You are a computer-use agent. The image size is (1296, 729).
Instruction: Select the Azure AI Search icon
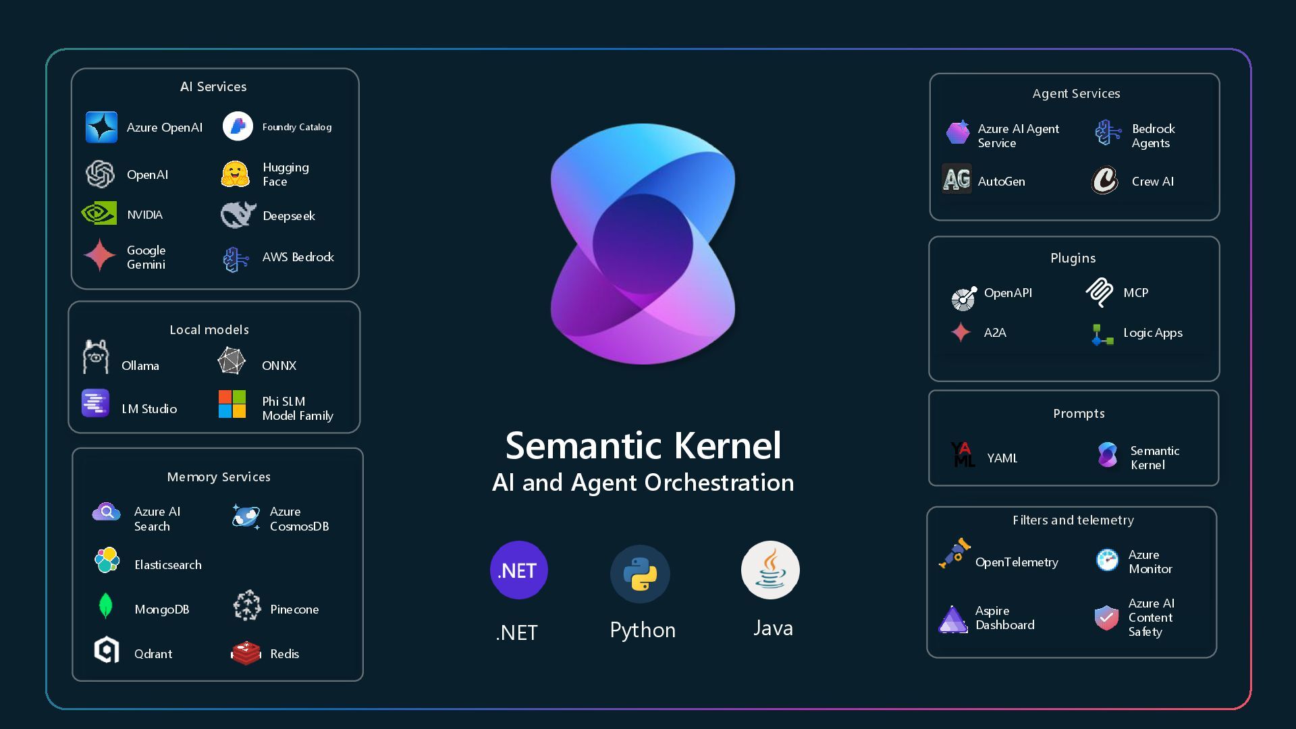coord(106,512)
